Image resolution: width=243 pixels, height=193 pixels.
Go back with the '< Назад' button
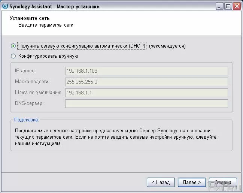click(161, 182)
